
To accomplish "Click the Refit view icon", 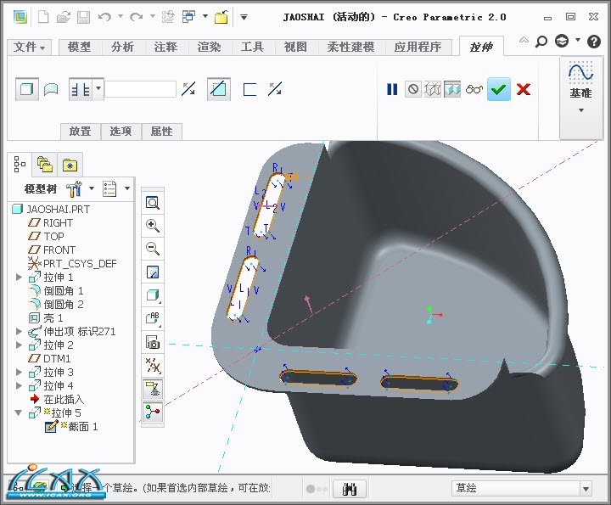I will pyautogui.click(x=153, y=203).
